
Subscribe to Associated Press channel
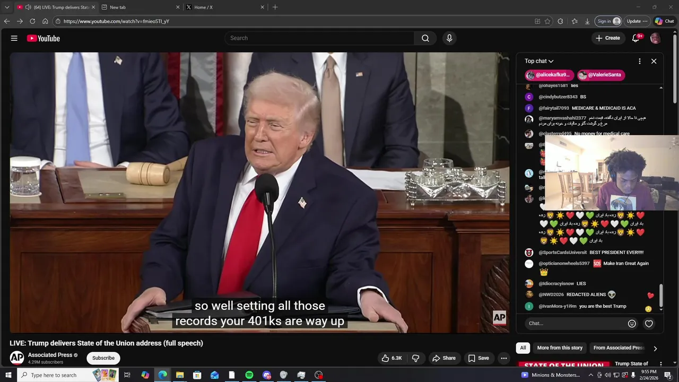[103, 358]
